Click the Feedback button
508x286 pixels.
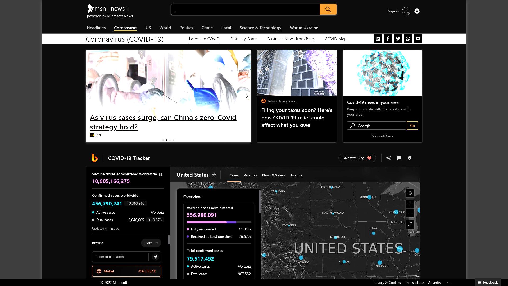pos(488,282)
